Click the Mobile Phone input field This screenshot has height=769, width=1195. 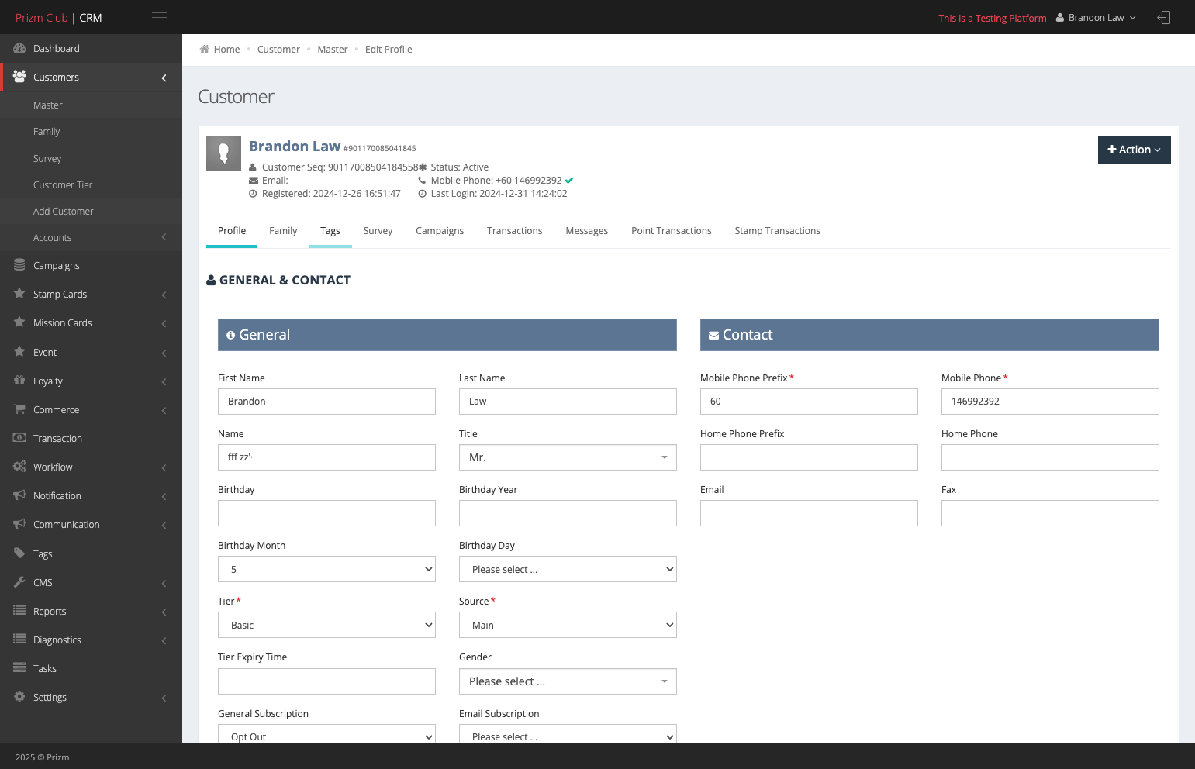coord(1050,402)
